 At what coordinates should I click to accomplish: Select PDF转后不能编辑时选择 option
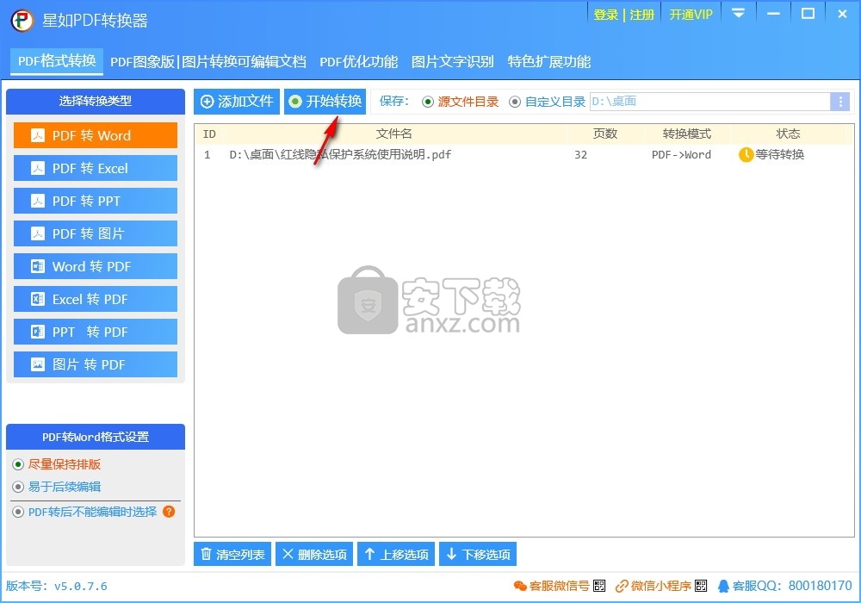(84, 512)
